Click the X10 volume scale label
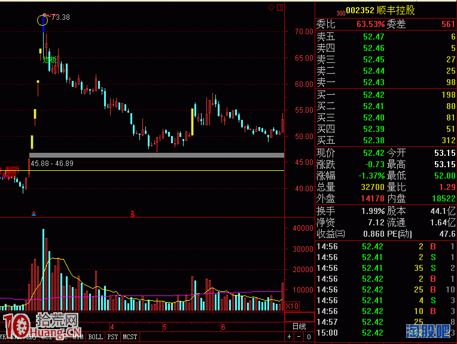Viewport: 457px width, 344px height. click(x=292, y=306)
